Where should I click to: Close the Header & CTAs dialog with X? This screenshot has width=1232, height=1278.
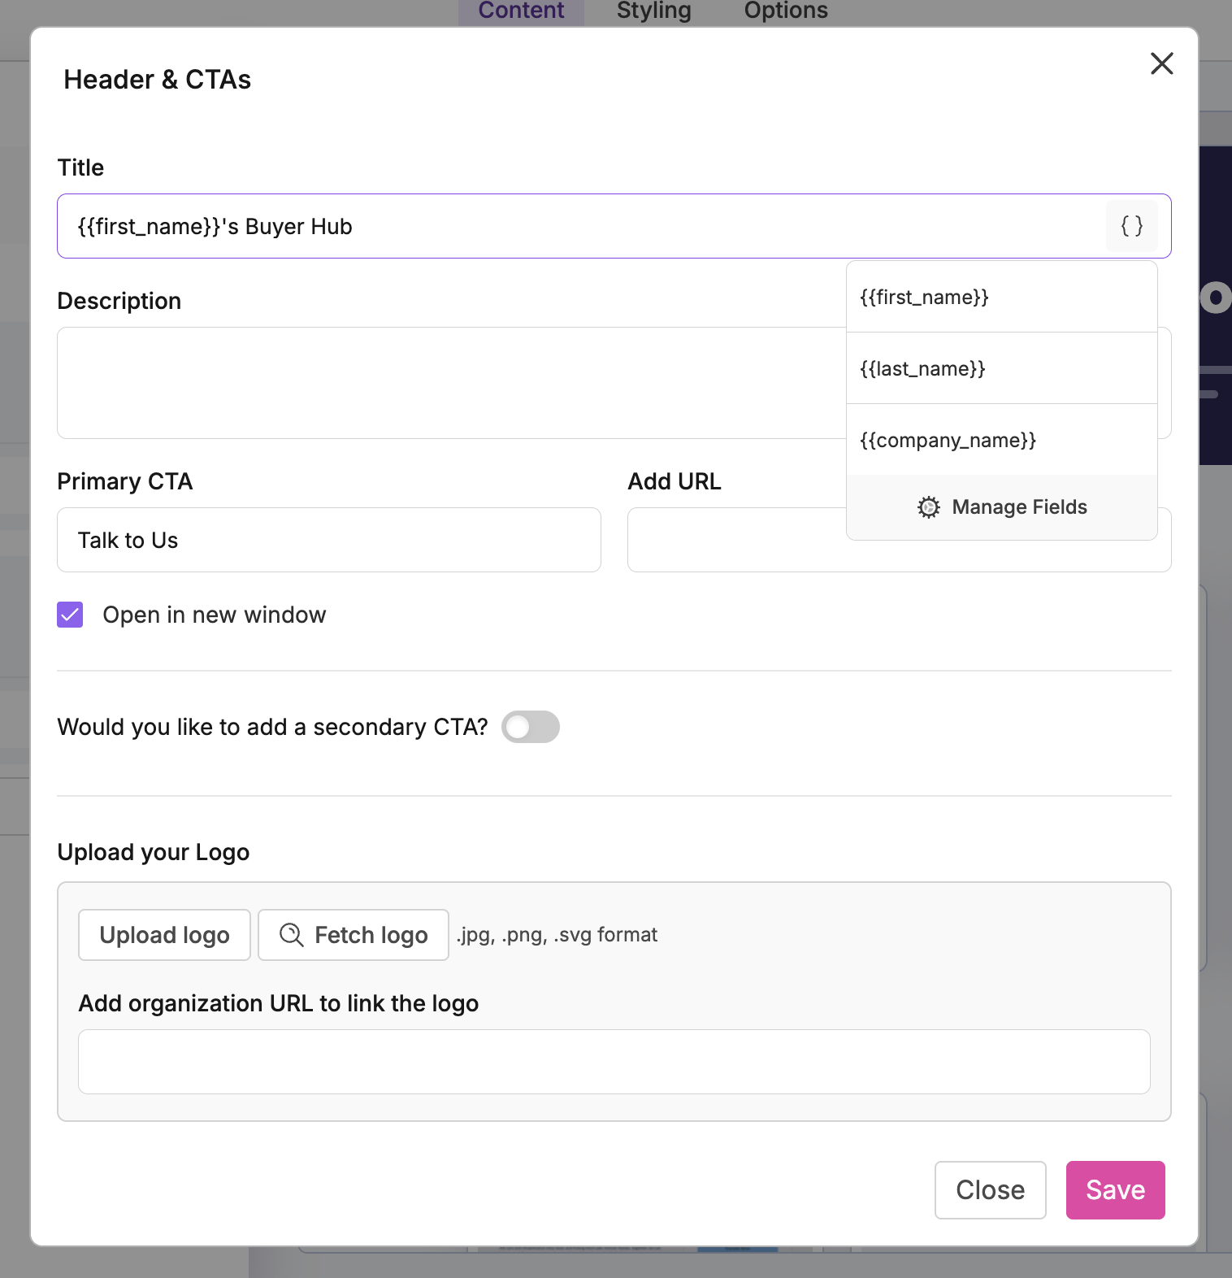(1161, 63)
